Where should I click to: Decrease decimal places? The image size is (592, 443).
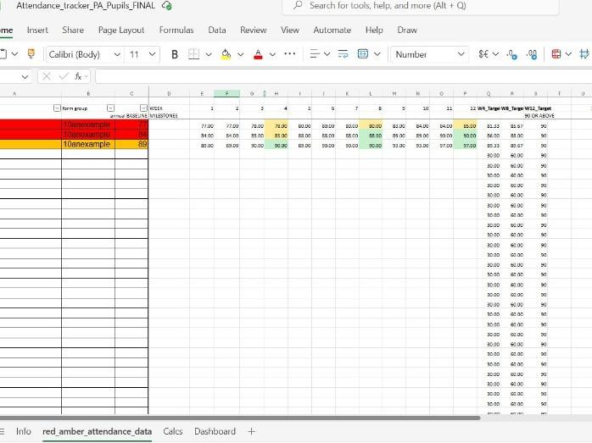(511, 54)
